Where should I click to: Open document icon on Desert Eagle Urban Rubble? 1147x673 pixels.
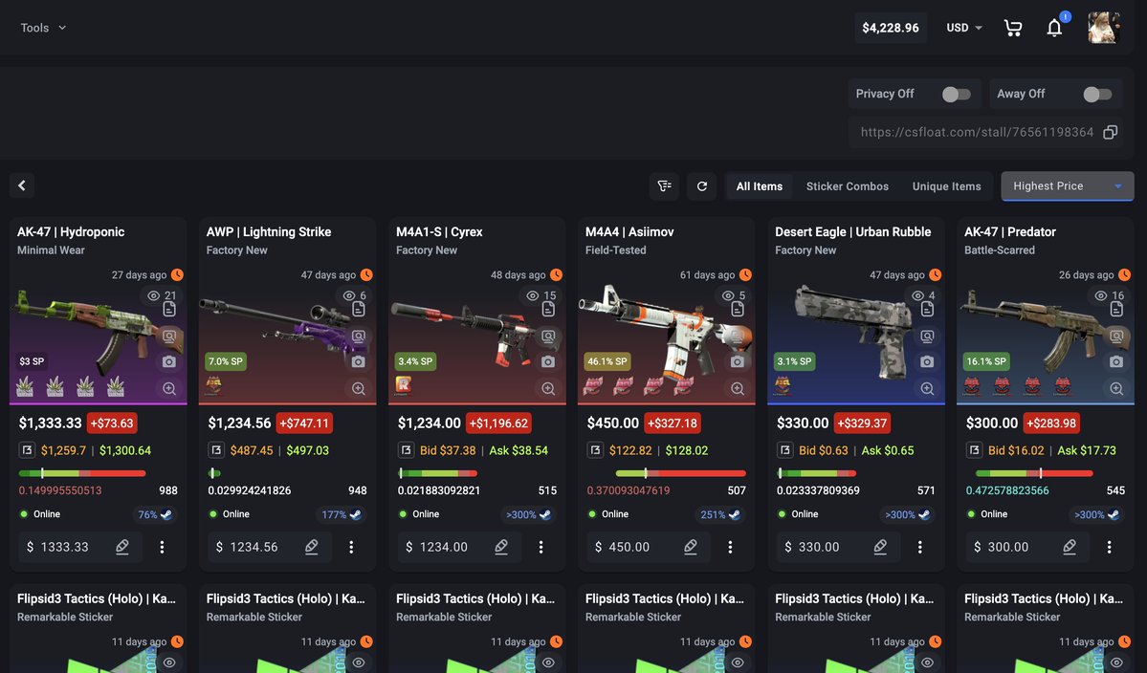tap(927, 310)
